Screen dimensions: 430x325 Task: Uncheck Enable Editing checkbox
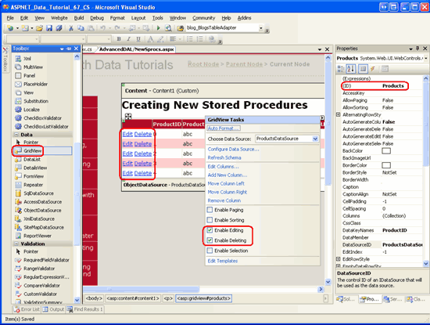pyautogui.click(x=210, y=230)
